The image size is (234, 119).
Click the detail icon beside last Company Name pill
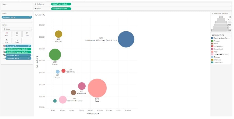(x=4, y=58)
